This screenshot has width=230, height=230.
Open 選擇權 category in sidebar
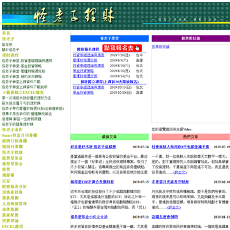click(x=8, y=175)
